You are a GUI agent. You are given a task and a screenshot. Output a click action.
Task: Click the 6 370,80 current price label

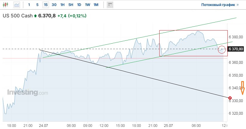pos(236,49)
